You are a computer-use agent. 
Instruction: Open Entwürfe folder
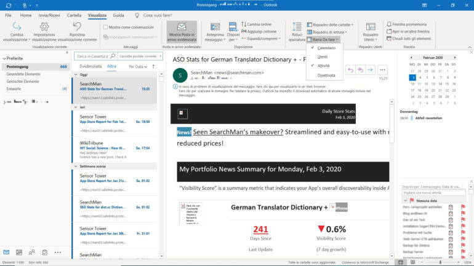coord(14,89)
